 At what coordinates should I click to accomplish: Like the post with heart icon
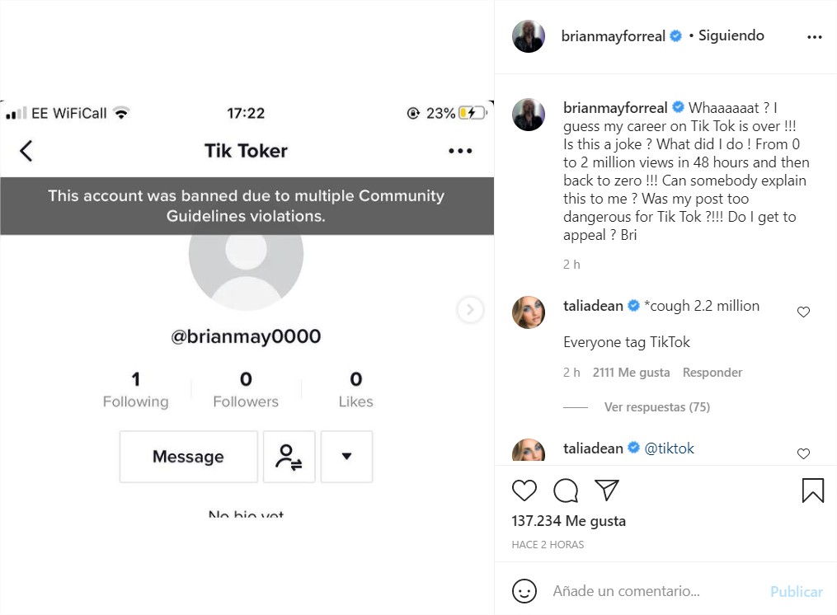pyautogui.click(x=524, y=491)
